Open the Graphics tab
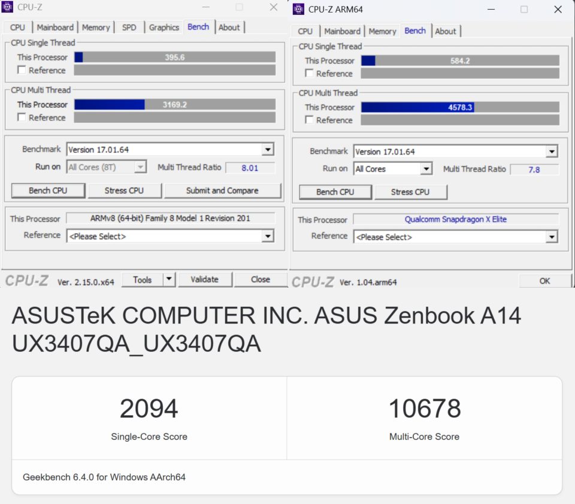575x504 pixels. tap(164, 28)
